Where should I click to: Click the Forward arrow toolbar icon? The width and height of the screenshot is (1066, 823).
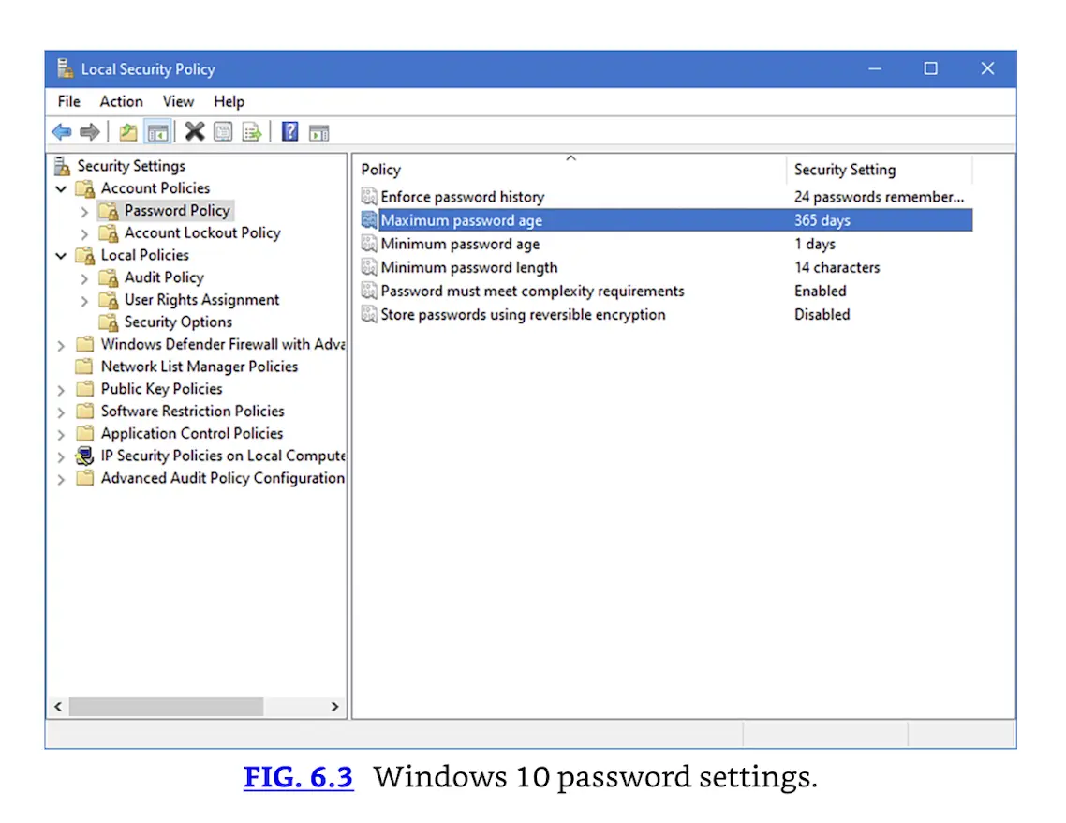point(90,132)
